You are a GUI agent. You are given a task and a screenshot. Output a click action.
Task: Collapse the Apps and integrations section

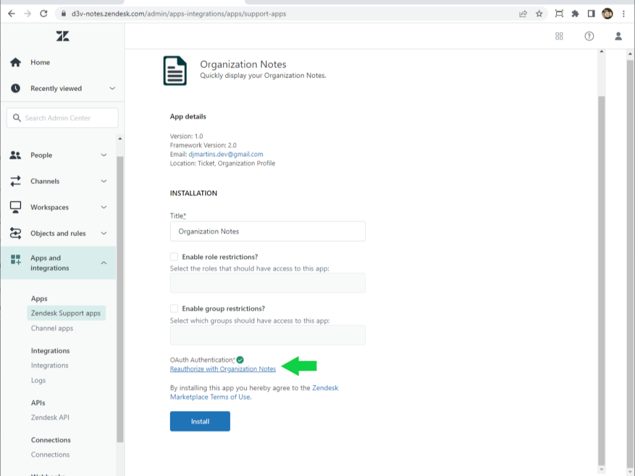point(104,263)
